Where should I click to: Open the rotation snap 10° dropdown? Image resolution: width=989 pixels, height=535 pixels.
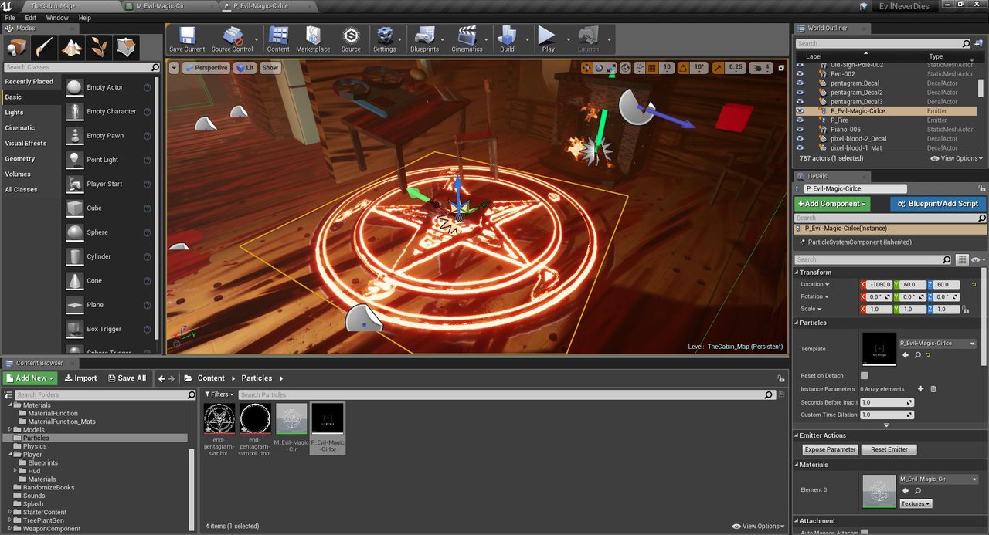pyautogui.click(x=699, y=68)
